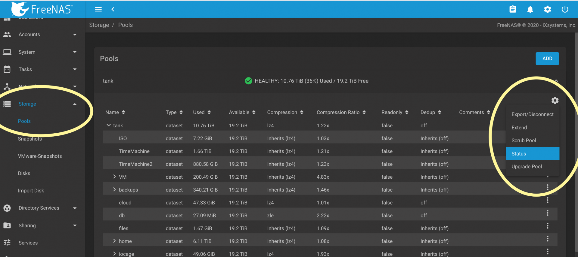
Task: Open the alerts bell icon
Action: (530, 9)
